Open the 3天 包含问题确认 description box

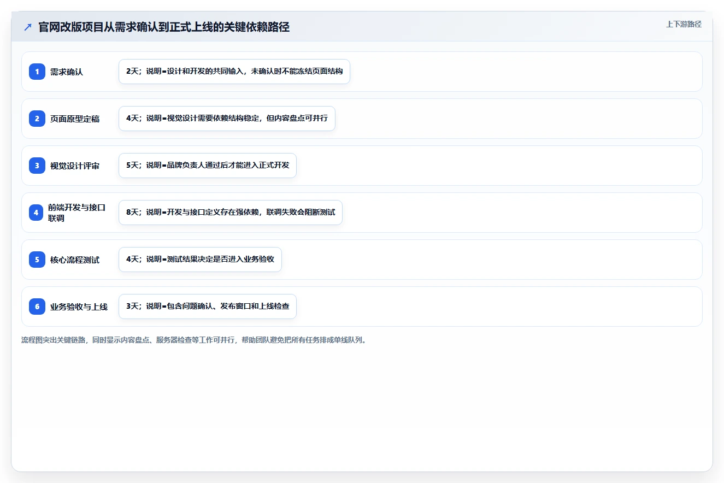click(208, 307)
